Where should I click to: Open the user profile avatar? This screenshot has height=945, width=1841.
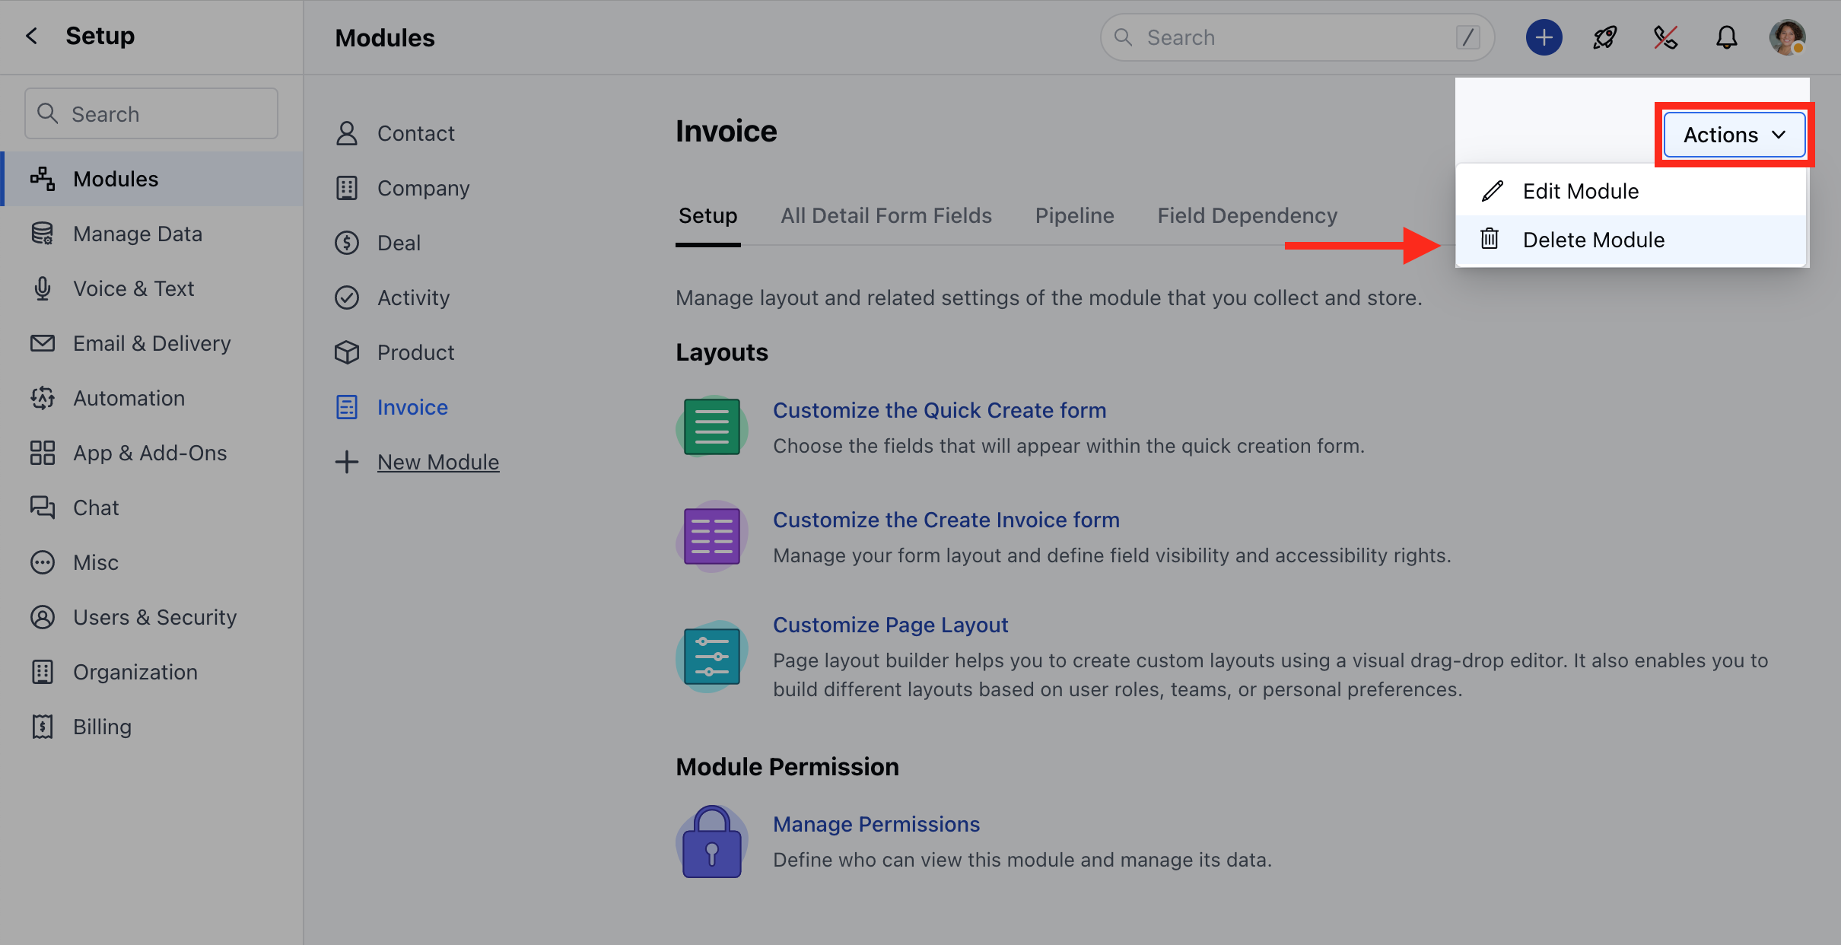(x=1787, y=37)
